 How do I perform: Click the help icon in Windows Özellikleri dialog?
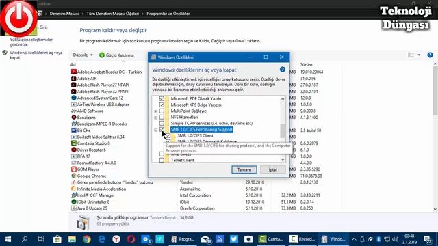click(x=283, y=70)
